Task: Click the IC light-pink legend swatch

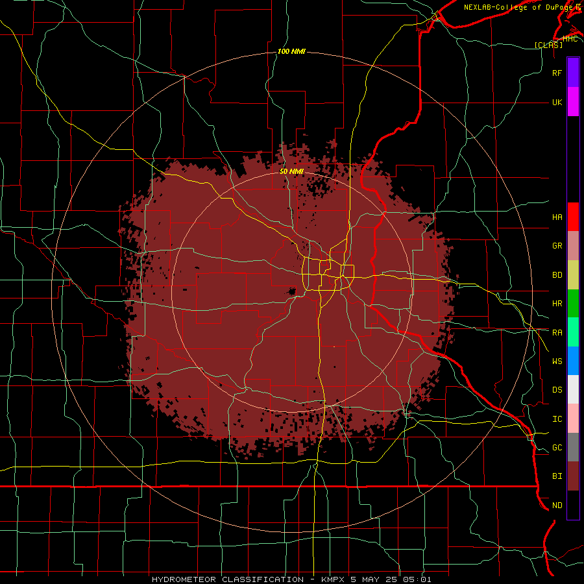Action: point(573,419)
